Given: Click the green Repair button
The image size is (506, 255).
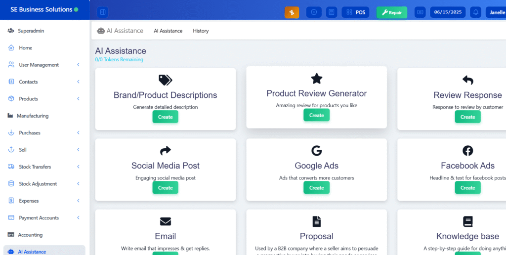Looking at the screenshot, I should click(391, 12).
